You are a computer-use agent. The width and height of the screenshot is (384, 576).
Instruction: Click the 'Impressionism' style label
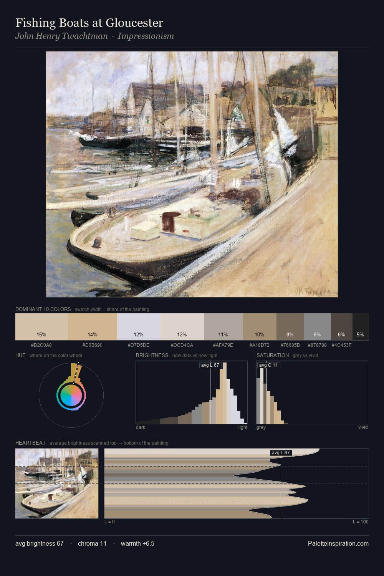[146, 36]
